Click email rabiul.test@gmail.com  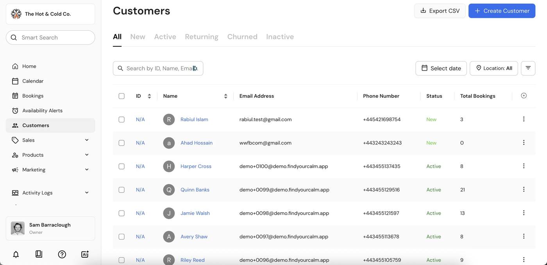point(266,120)
